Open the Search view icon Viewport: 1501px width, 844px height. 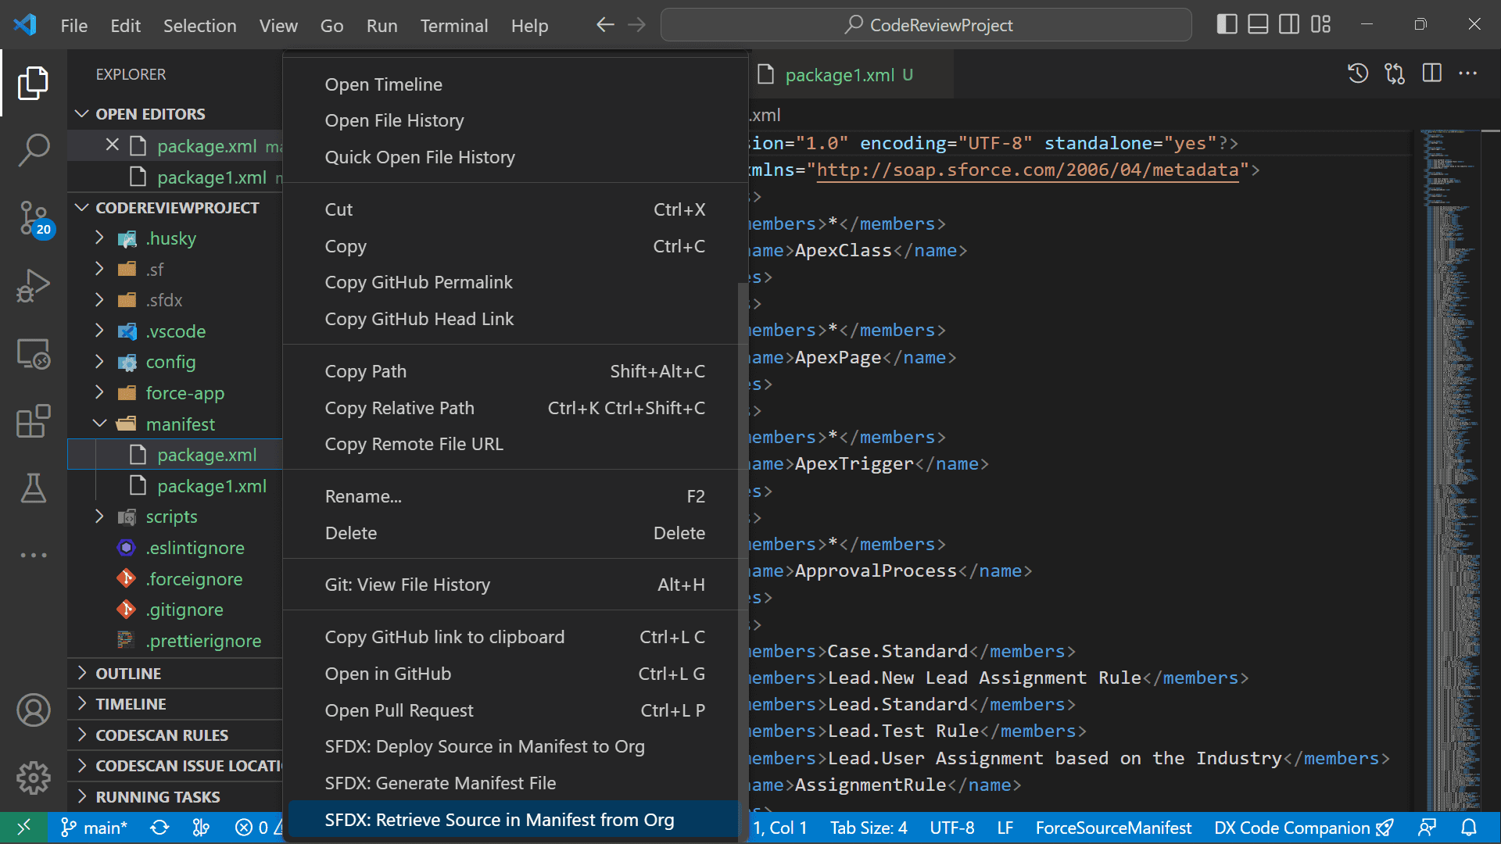click(33, 148)
